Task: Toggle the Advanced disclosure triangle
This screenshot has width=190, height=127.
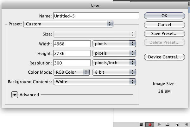Action: pyautogui.click(x=15, y=95)
